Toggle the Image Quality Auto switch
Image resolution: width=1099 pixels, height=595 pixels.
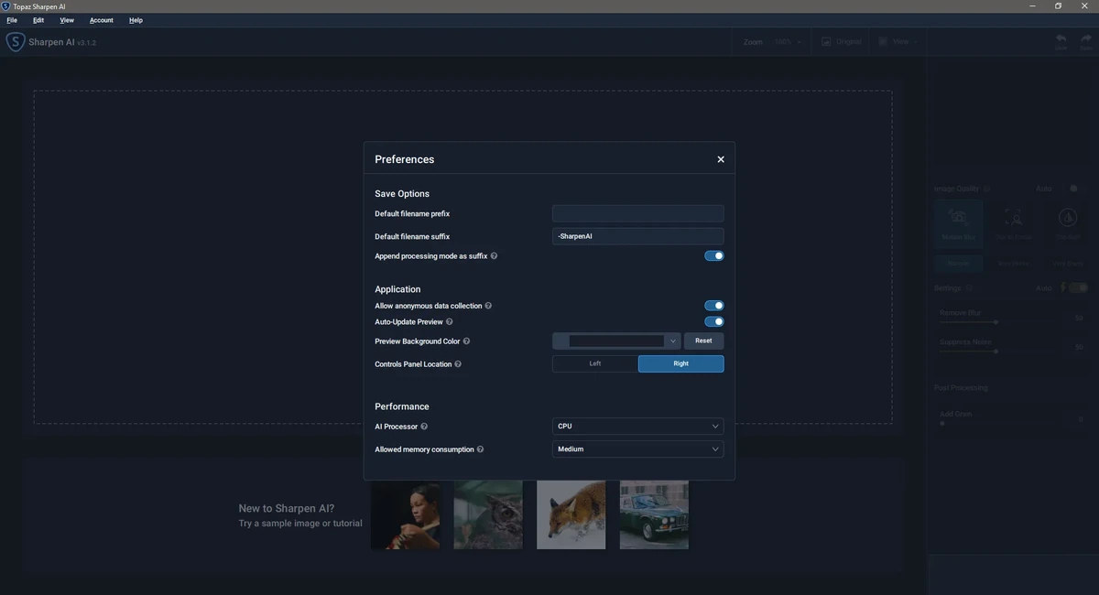[1077, 189]
